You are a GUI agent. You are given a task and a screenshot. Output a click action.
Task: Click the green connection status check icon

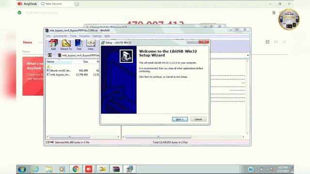tap(19, 13)
